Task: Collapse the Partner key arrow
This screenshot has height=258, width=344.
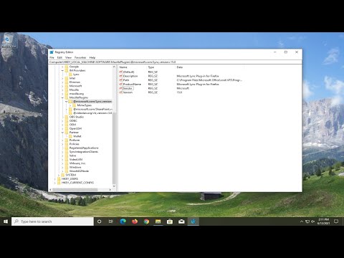Action: point(62,133)
